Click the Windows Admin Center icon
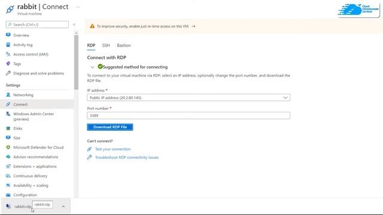 (x=8, y=113)
